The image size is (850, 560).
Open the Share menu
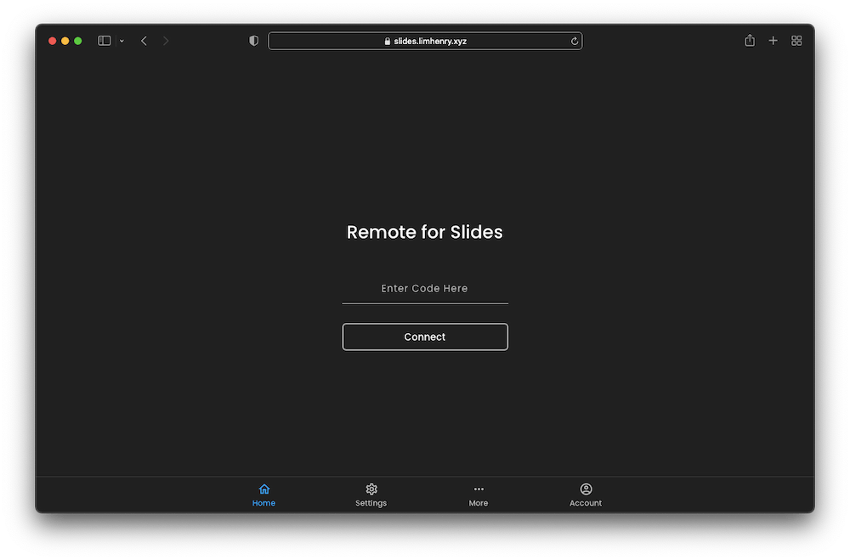coord(750,41)
